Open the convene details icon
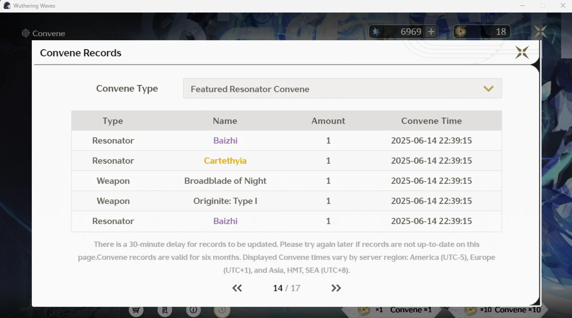This screenshot has width=572, height=318. click(x=165, y=310)
